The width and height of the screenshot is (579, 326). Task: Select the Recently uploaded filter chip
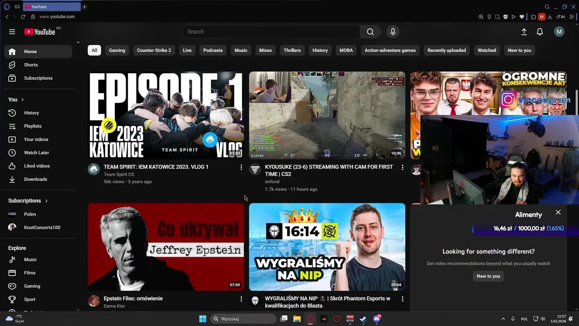click(446, 50)
